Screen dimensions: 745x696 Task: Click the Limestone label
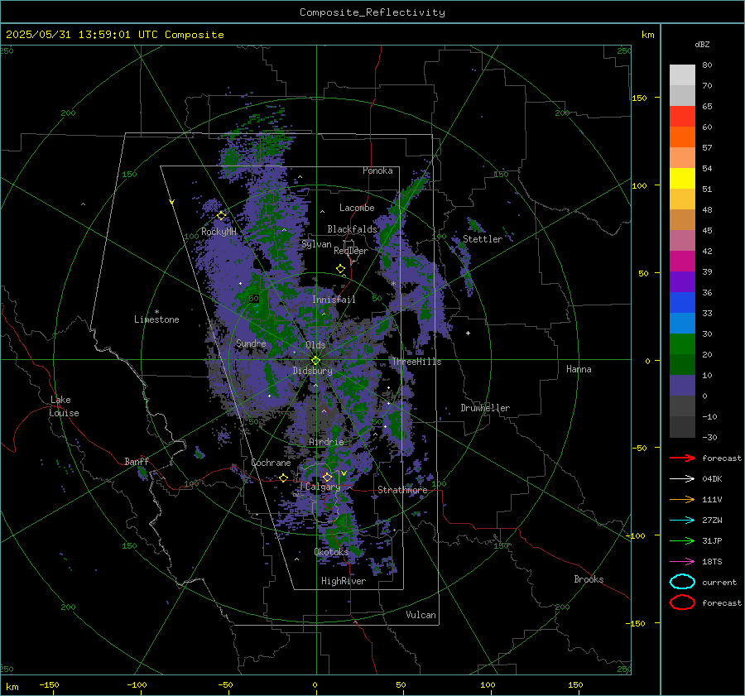(156, 319)
